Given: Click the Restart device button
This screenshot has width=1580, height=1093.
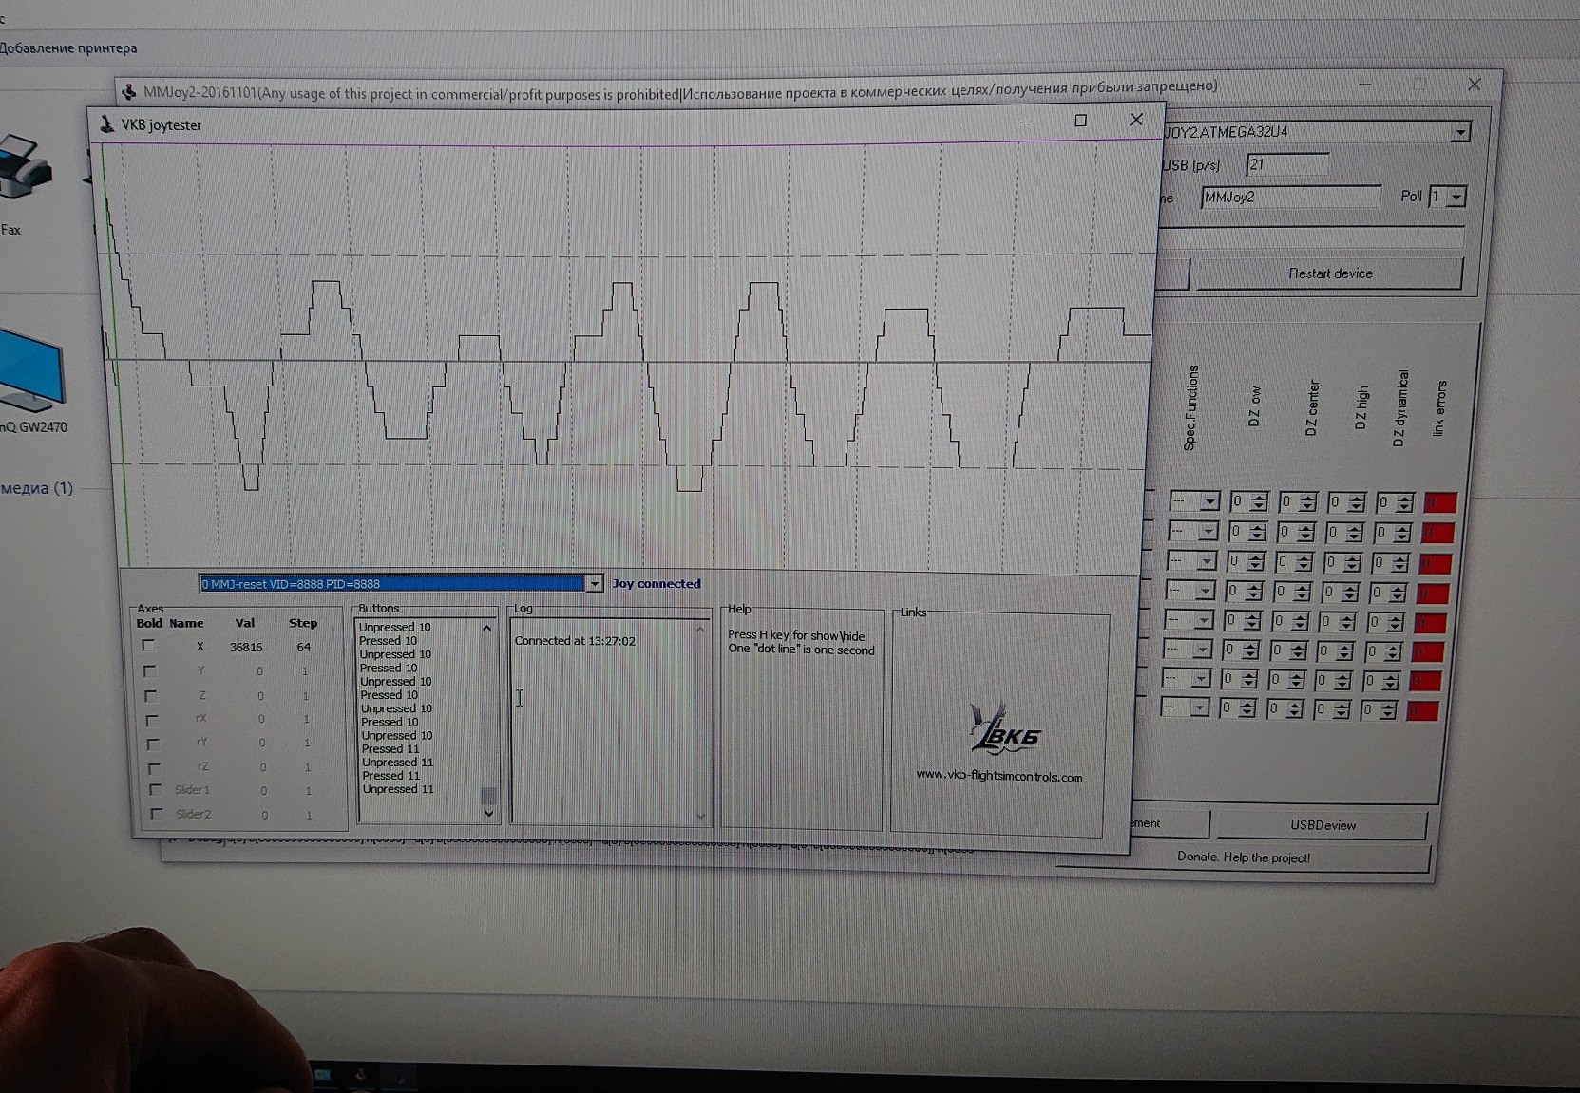Looking at the screenshot, I should tap(1329, 273).
